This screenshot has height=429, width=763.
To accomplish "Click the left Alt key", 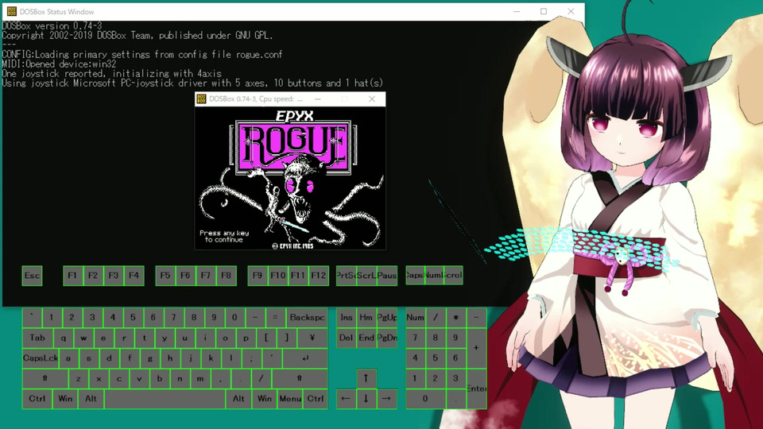I will coord(91,400).
